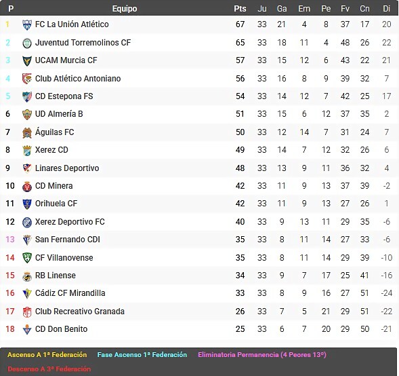Open Linares Deportivo team link

tap(67, 168)
